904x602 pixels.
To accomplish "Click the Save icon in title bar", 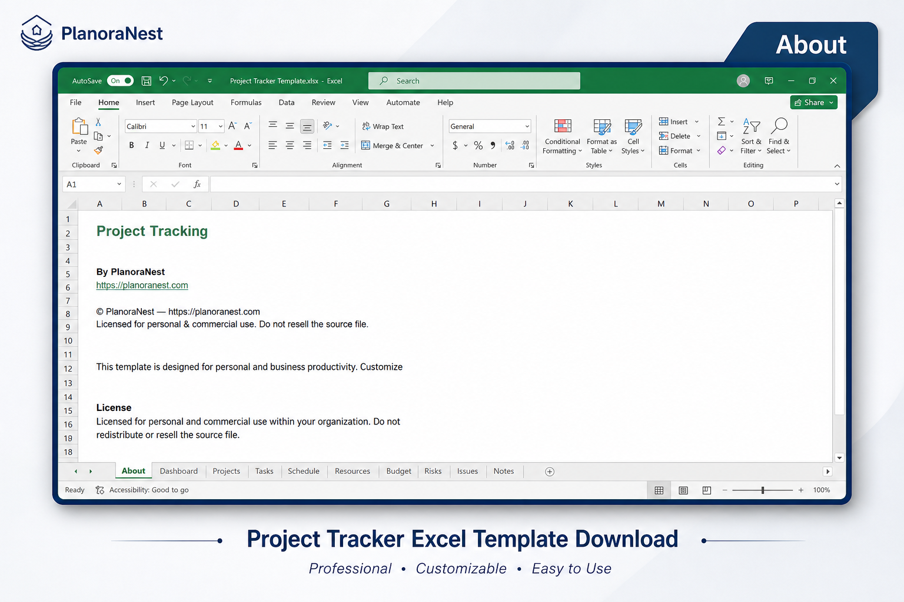I will (x=147, y=81).
